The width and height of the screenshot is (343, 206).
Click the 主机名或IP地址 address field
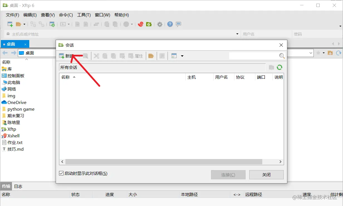click(x=122, y=34)
